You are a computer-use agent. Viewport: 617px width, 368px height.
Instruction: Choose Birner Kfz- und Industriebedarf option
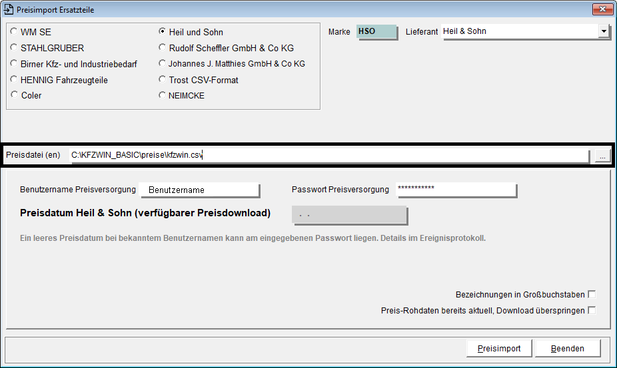coord(14,64)
